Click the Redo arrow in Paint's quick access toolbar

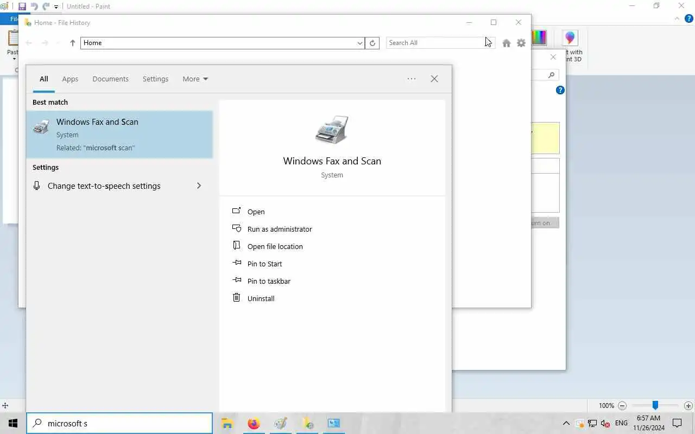(x=46, y=7)
